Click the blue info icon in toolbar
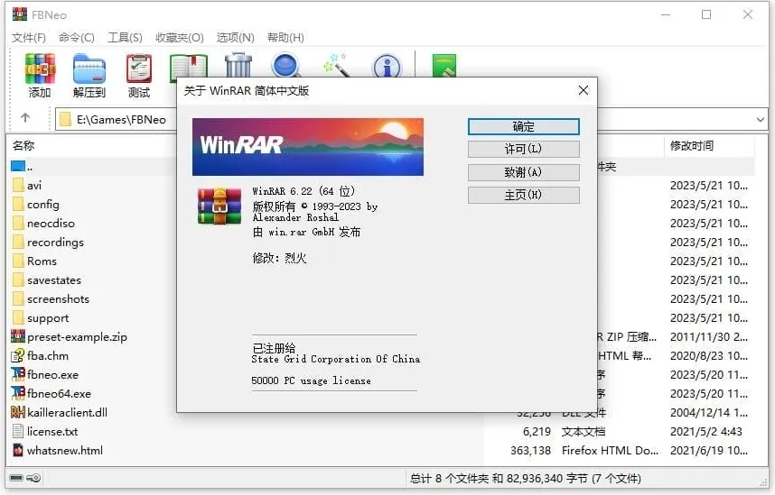This screenshot has height=495, width=775. pyautogui.click(x=387, y=66)
